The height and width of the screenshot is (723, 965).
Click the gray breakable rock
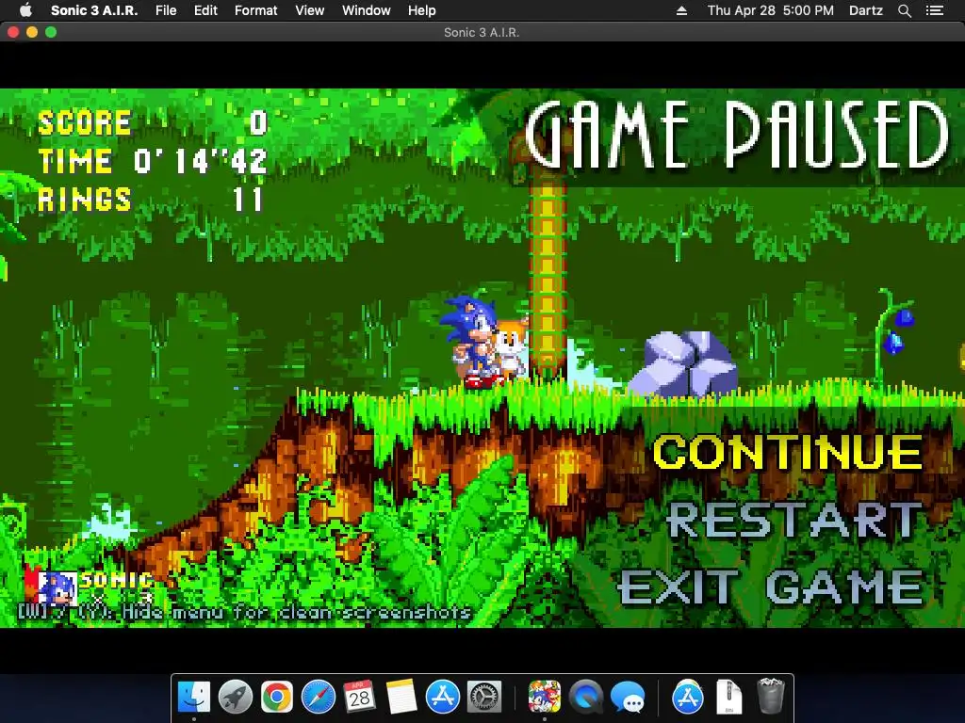click(x=683, y=364)
